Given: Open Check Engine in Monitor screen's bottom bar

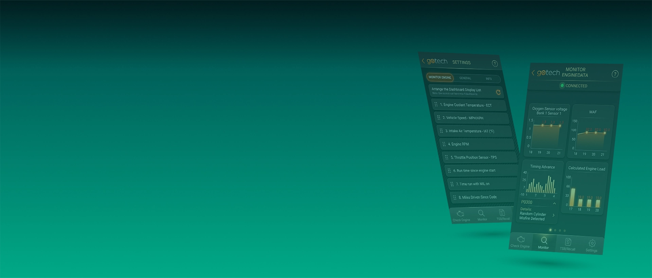Looking at the screenshot, I should pyautogui.click(x=520, y=242).
